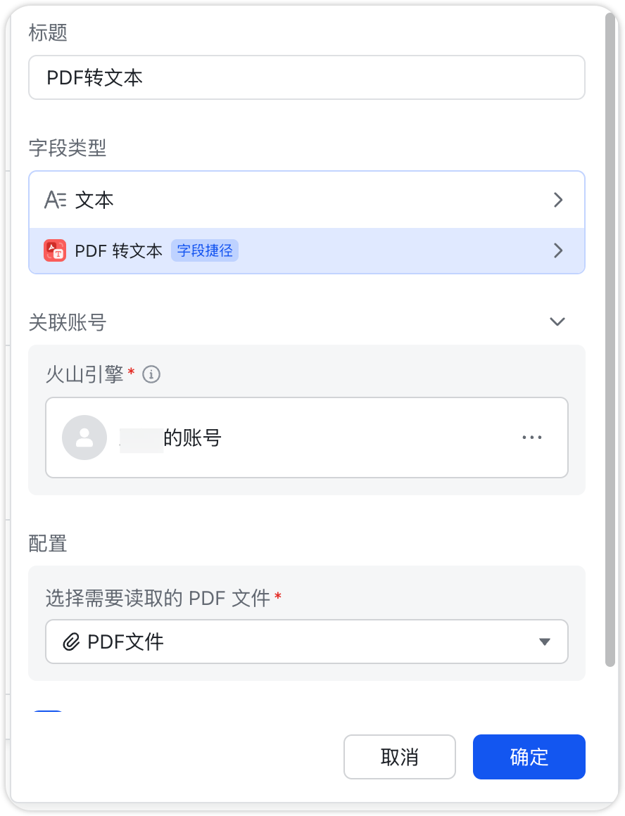625x816 pixels.
Task: Select the PDF 转文本 field shortcut label
Action: [118, 250]
